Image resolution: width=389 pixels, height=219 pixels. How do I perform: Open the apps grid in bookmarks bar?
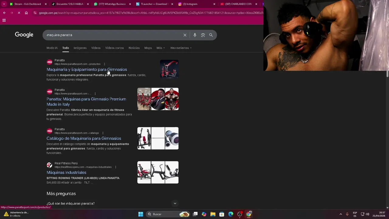tap(4, 20)
